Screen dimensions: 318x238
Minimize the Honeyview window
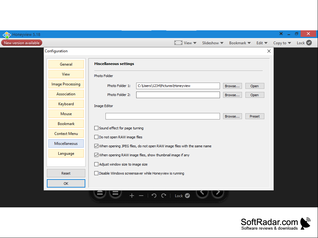coord(289,34)
